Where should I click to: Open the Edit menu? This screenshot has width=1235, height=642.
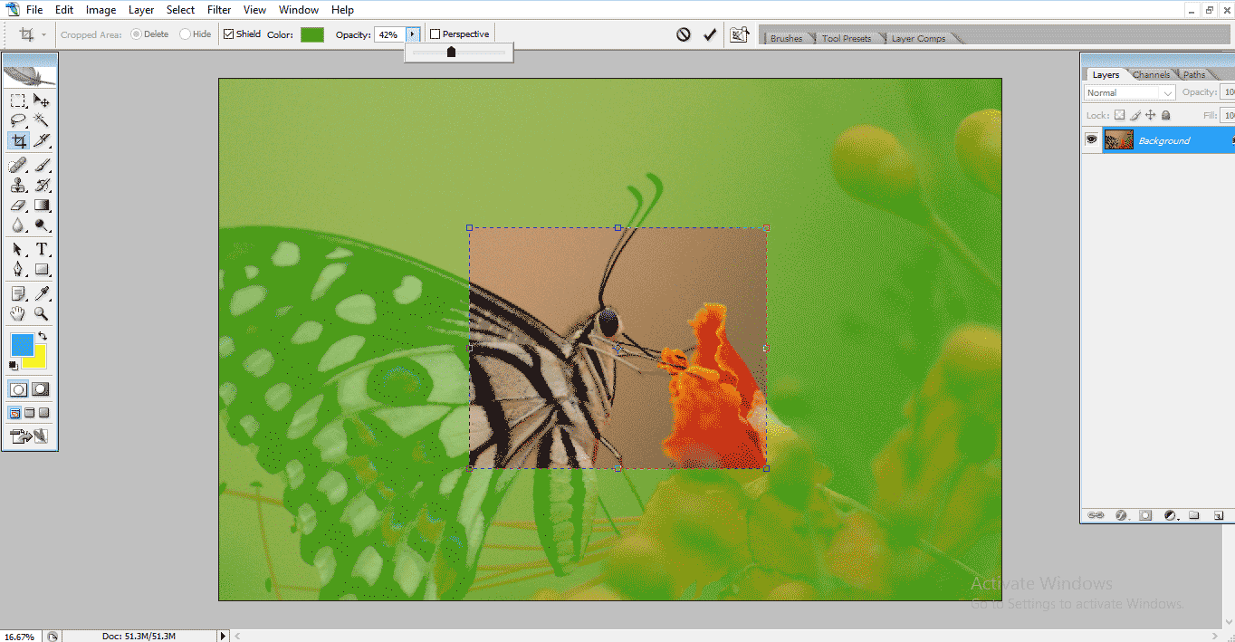[64, 10]
